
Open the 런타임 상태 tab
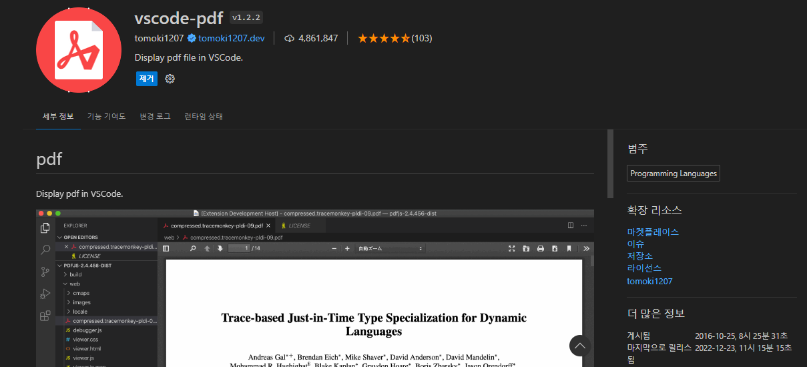(204, 116)
